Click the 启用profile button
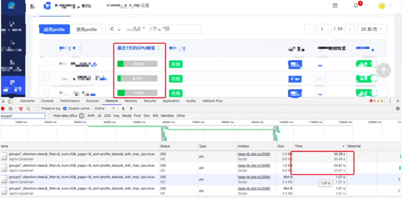 coord(54,29)
